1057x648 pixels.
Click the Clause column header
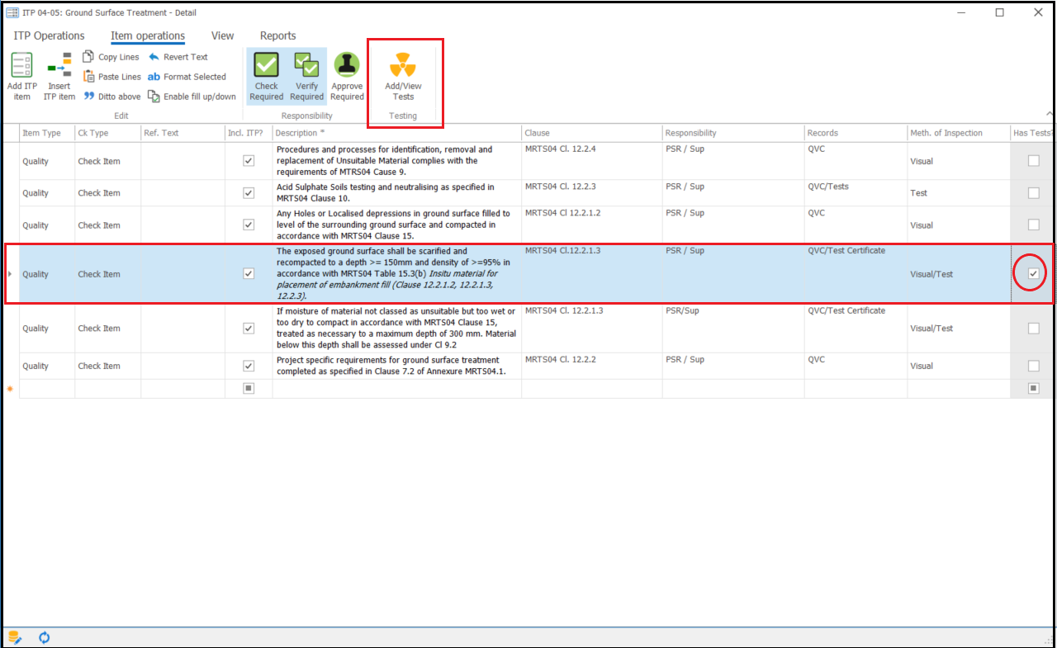pyautogui.click(x=592, y=133)
